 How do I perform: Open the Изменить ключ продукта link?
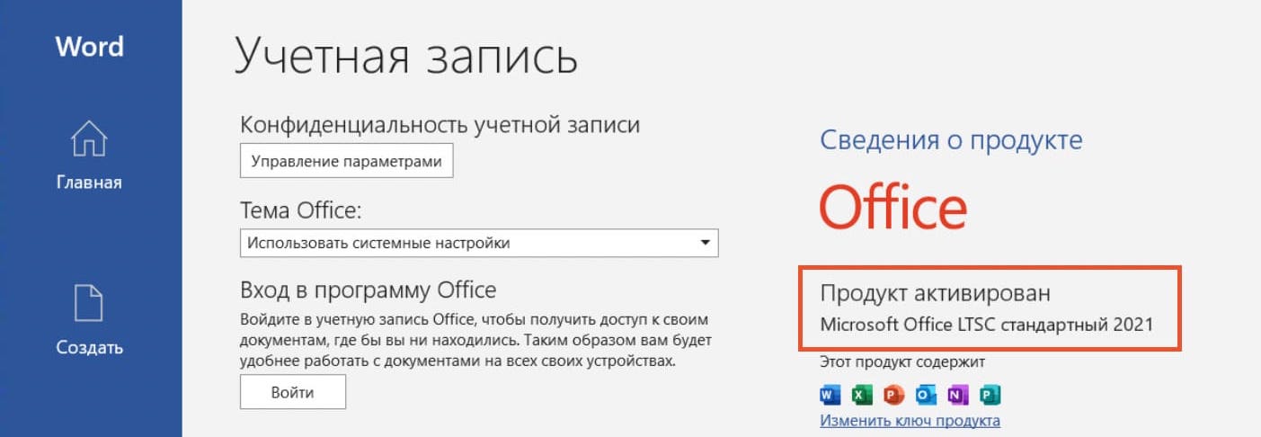click(x=910, y=421)
